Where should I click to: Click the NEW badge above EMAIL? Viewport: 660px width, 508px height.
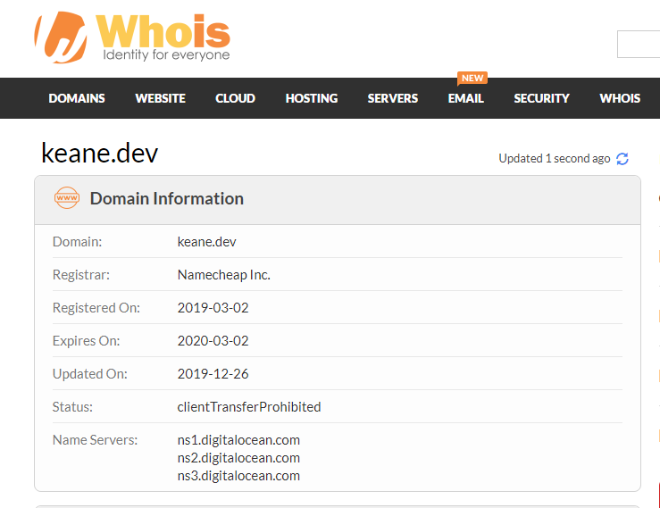click(472, 79)
